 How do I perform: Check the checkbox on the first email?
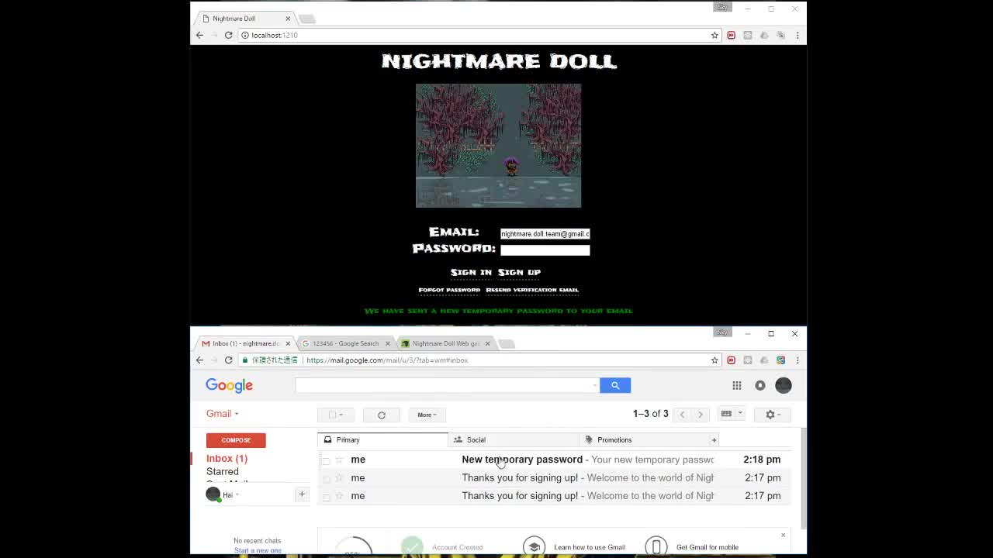point(326,459)
